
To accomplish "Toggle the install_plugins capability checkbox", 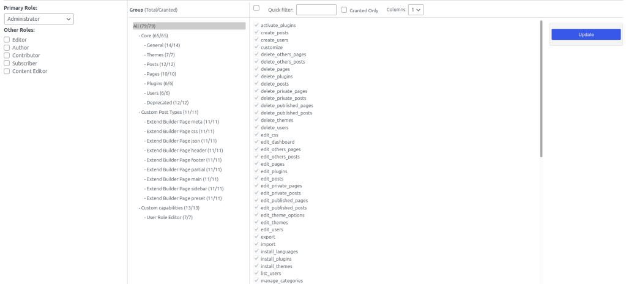I will 256,259.
